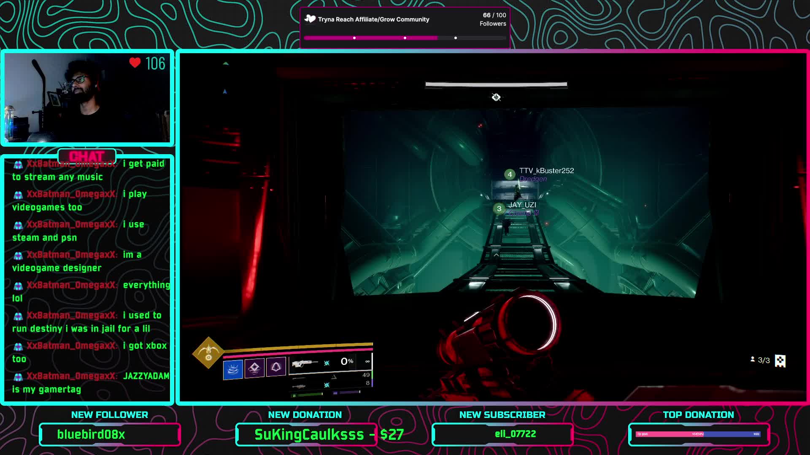Click the level 3 badge beside JAY_UZI
Screen dimensions: 810x455
pos(499,209)
